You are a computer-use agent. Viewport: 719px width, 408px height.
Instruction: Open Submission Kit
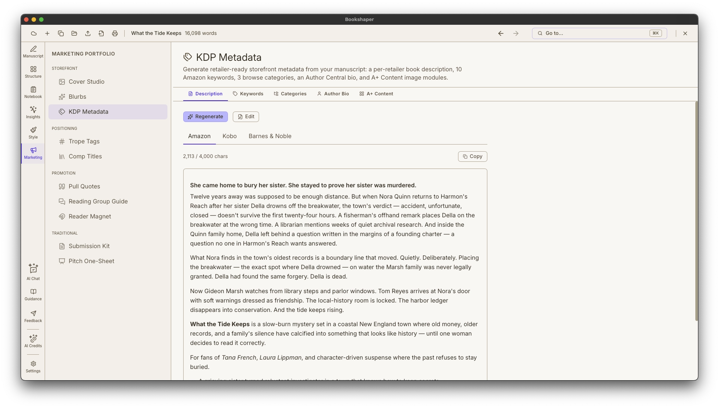[108, 246]
